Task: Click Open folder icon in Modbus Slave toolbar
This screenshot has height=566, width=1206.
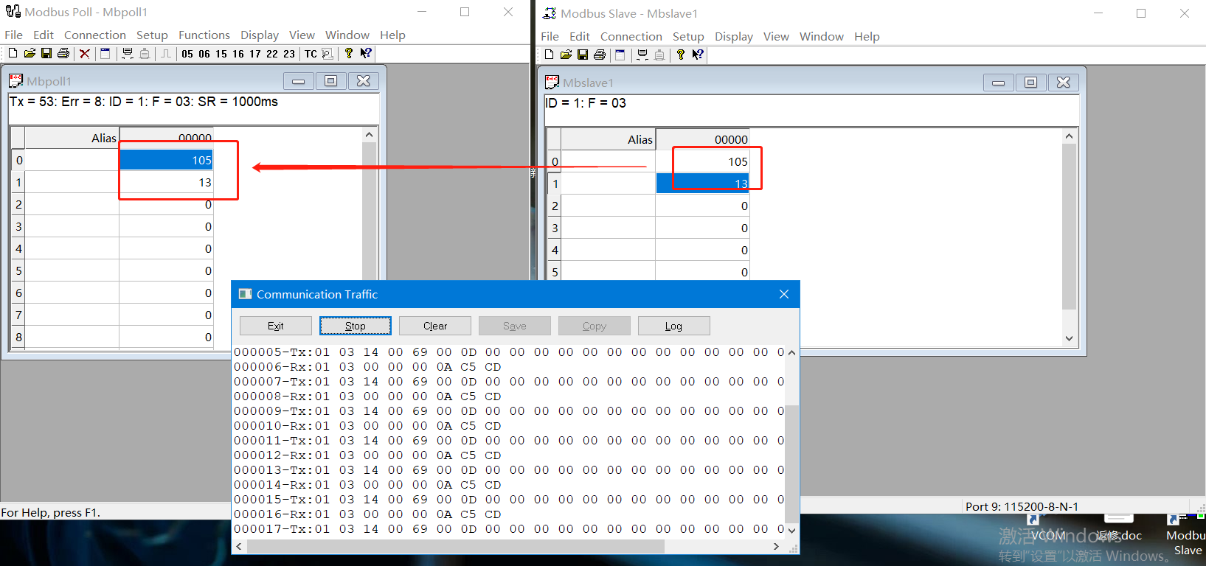Action: [566, 55]
